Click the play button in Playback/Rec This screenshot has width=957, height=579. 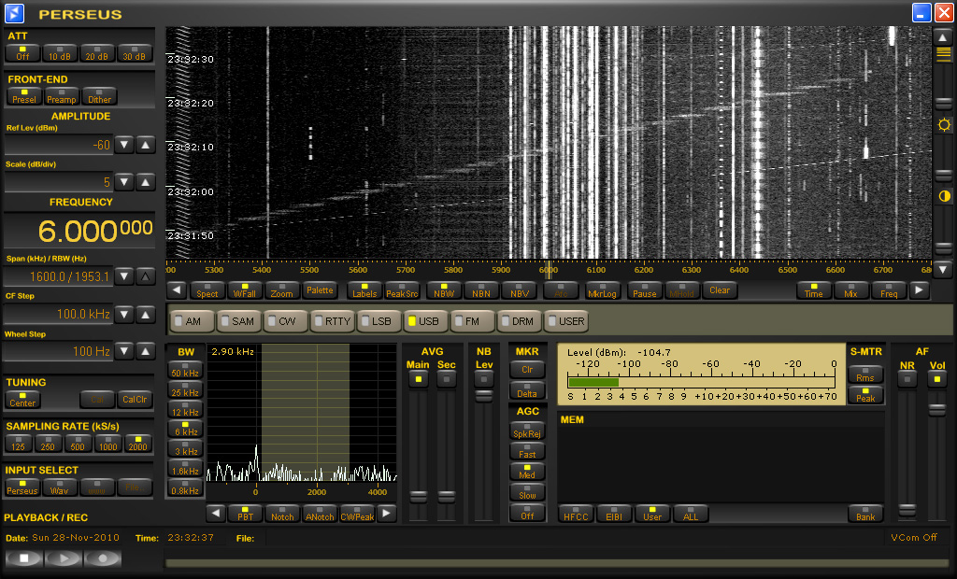(63, 558)
